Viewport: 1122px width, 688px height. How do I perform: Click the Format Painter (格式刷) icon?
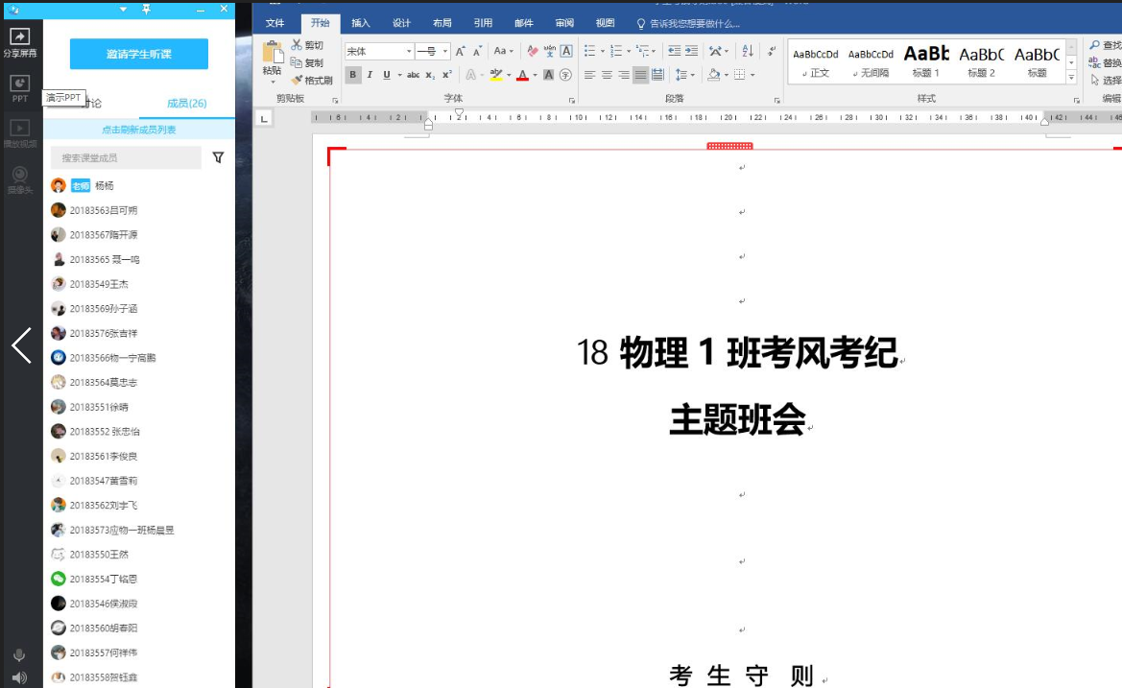298,81
